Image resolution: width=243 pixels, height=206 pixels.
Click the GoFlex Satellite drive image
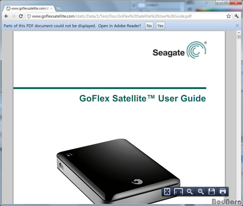pyautogui.click(x=118, y=171)
